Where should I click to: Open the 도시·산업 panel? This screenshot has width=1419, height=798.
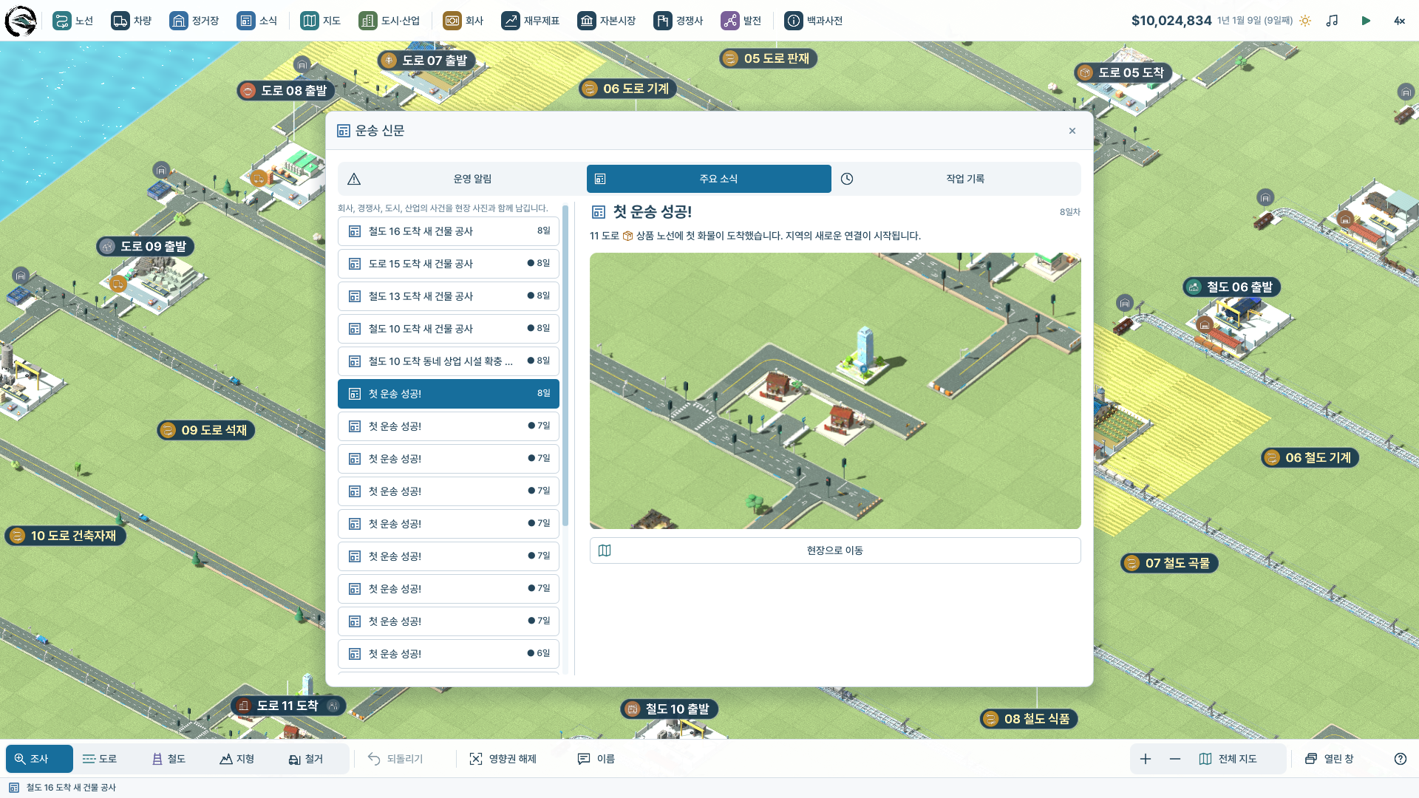pos(389,21)
